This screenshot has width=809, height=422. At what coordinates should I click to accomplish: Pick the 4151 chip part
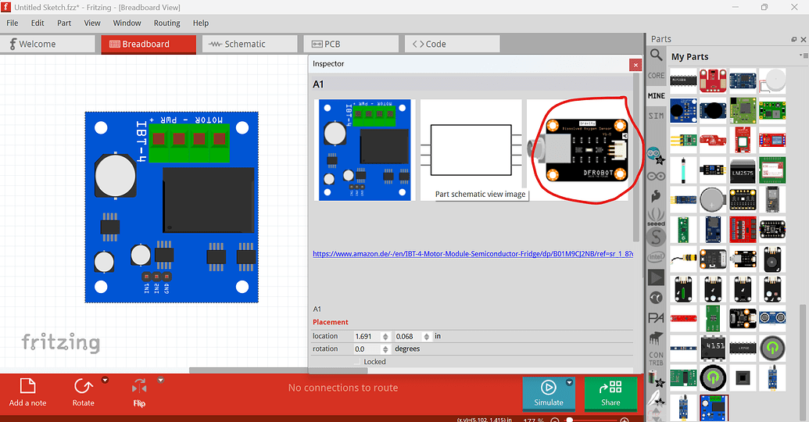coord(713,347)
